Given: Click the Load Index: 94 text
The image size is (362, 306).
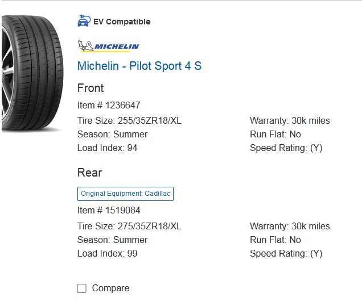Looking at the screenshot, I should [107, 148].
